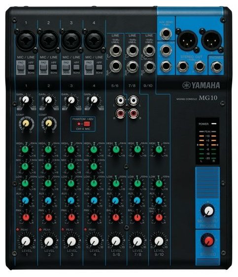The width and height of the screenshot is (238, 277).
Task: Click the line input jack 7 L
Action: point(133,50)
